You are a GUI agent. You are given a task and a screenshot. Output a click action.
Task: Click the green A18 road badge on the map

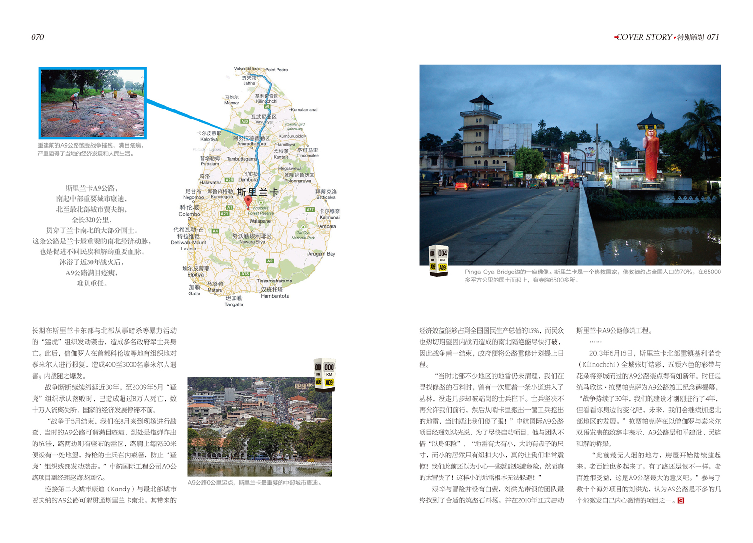coord(245,274)
